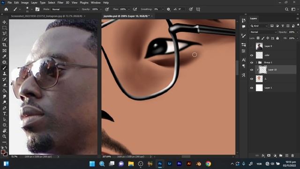Viewport: 300px width, 169px height.
Task: Click the foreground color swatch
Action: [3, 152]
